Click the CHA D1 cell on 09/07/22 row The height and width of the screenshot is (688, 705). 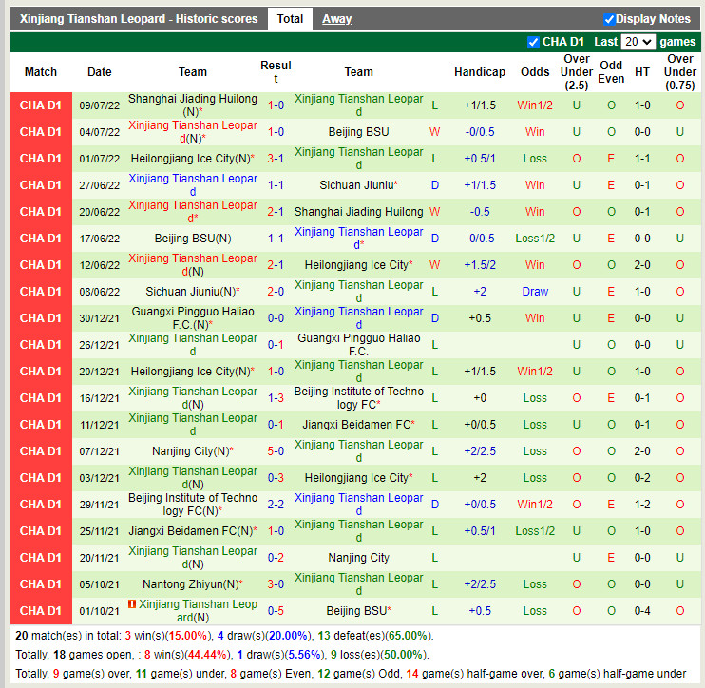pos(41,105)
